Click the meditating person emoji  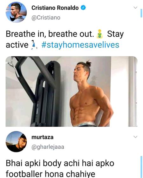coord(99,34)
